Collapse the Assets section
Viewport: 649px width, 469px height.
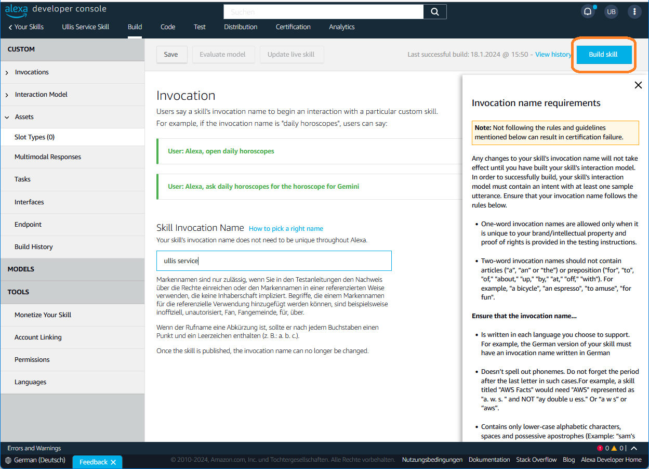[x=7, y=118]
